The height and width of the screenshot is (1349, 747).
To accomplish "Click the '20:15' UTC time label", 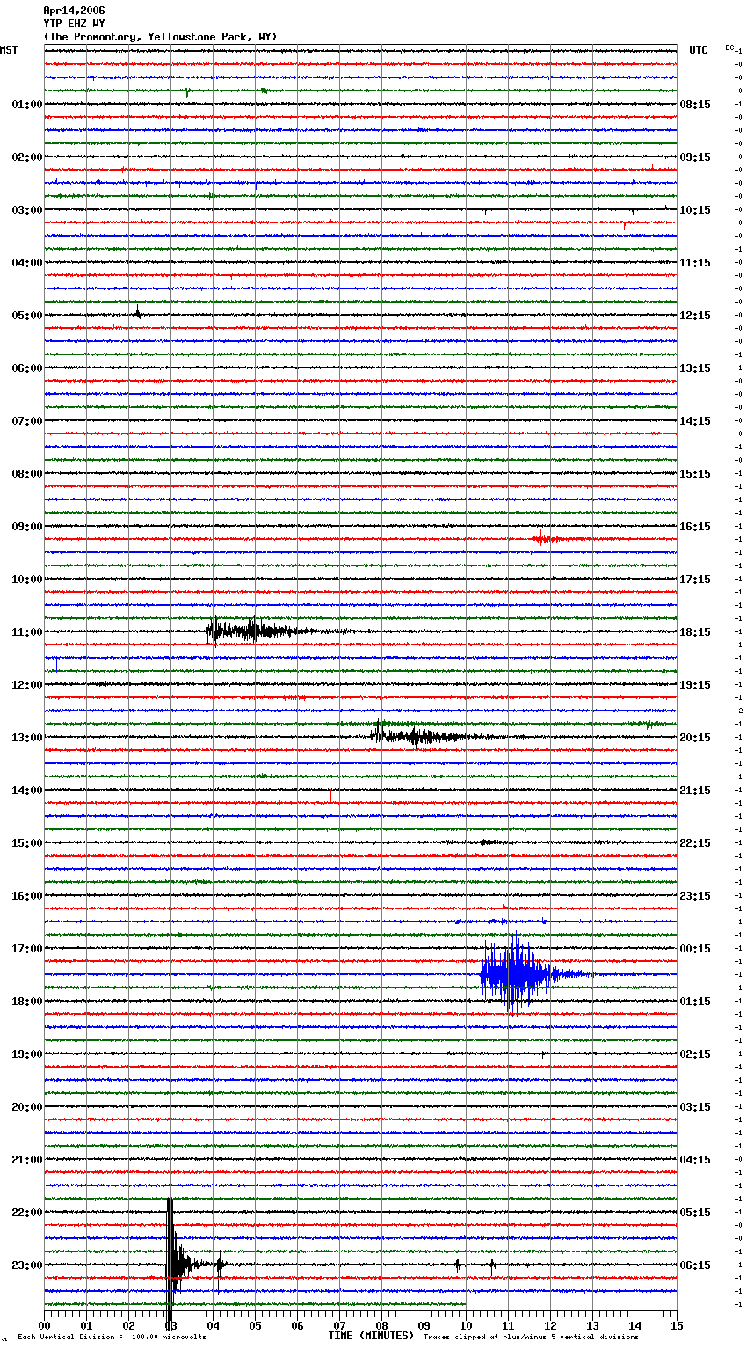I will pyautogui.click(x=695, y=738).
